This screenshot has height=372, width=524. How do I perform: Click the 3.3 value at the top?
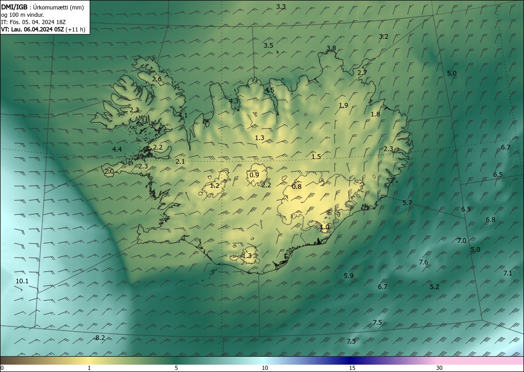281,6
